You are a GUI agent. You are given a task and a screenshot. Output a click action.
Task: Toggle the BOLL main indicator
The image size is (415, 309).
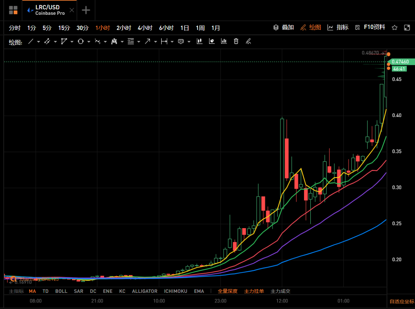(61, 291)
